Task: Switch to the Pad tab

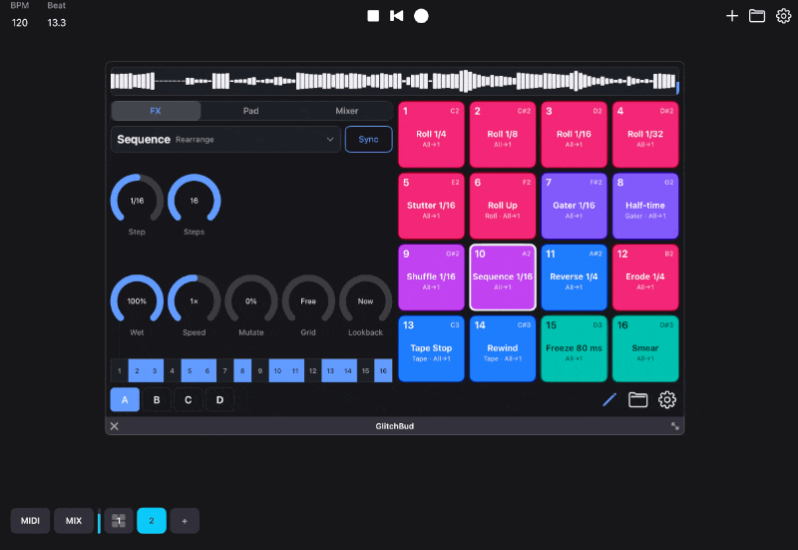Action: (251, 111)
